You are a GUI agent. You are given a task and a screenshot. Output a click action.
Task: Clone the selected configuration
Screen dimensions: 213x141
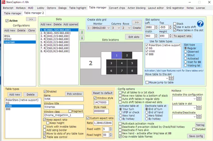[x=31, y=31]
